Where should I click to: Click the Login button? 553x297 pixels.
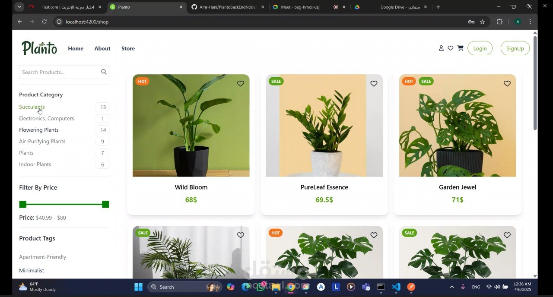click(x=480, y=48)
